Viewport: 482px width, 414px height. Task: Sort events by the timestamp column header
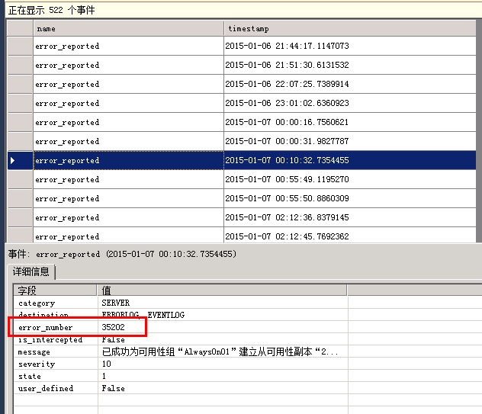[349, 28]
